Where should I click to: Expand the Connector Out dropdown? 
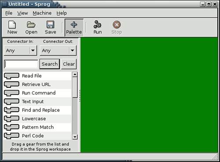pyautogui.click(x=58, y=50)
